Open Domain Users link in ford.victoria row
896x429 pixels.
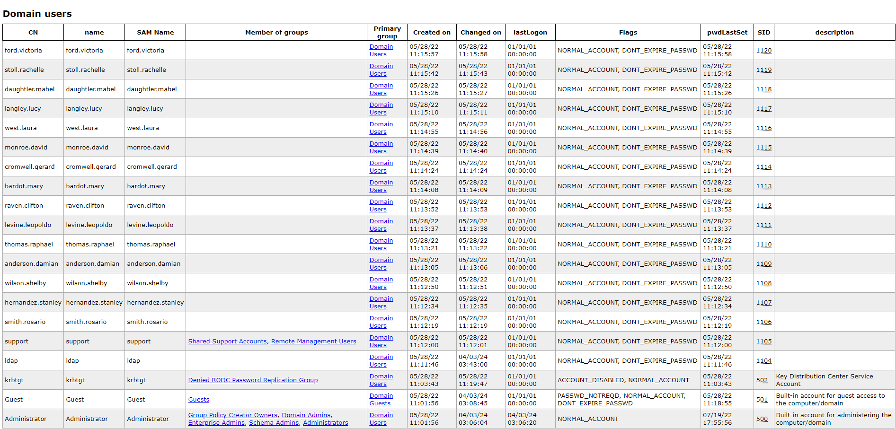click(381, 51)
